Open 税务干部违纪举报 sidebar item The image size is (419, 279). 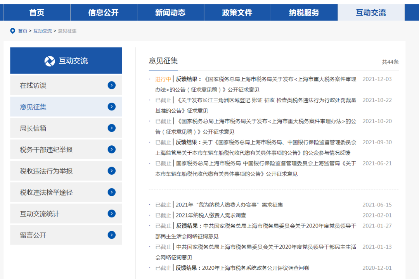pos(66,150)
